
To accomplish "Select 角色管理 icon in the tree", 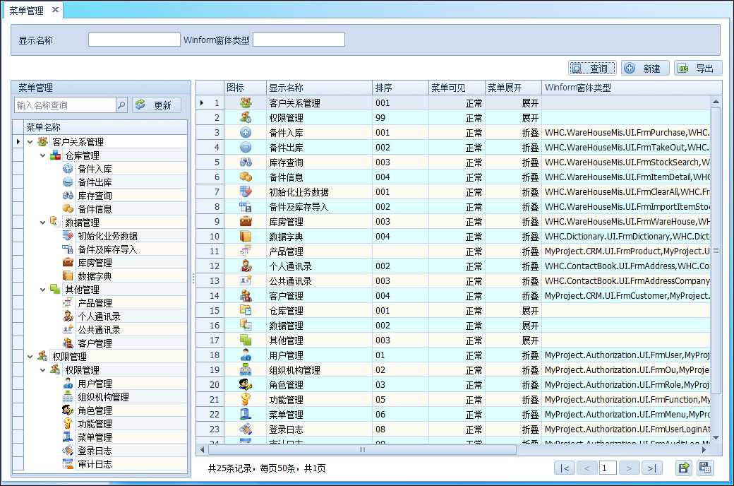I will [x=68, y=410].
